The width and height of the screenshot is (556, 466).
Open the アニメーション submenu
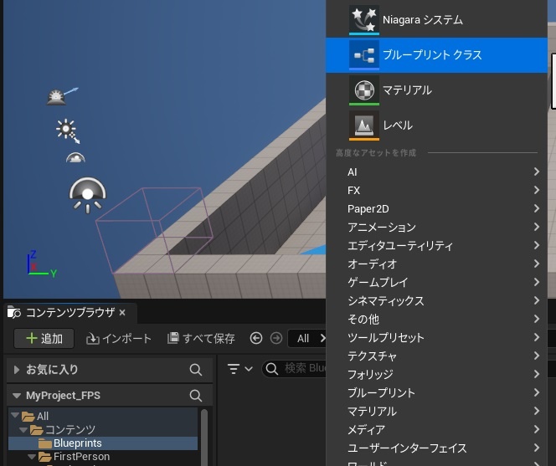point(436,228)
